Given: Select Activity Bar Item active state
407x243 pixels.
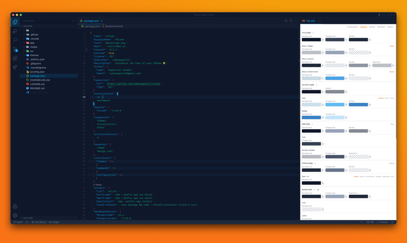Looking at the screenshot, I should 381,98.
